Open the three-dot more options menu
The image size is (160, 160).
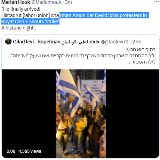point(157,2)
